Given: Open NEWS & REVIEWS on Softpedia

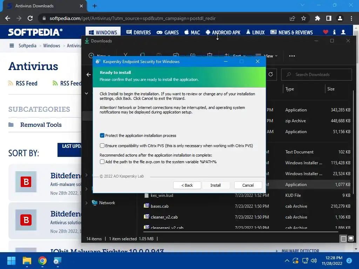Looking at the screenshot, I should click(291, 33).
